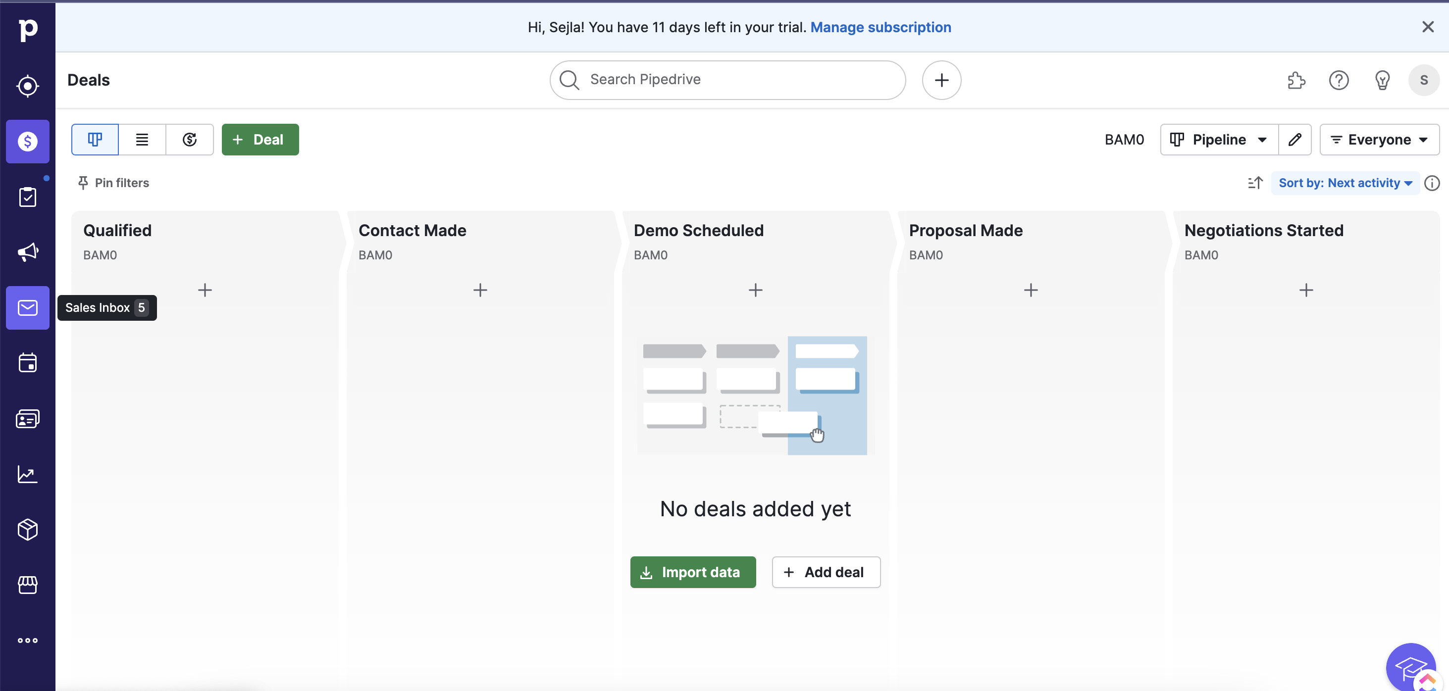Add deal to Contact Made stage
The image size is (1449, 691).
pyautogui.click(x=480, y=290)
